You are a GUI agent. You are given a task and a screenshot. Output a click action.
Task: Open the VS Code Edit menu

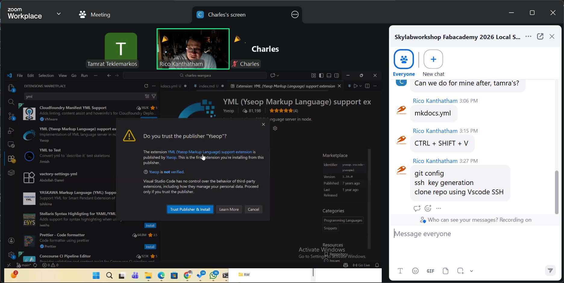[30, 75]
